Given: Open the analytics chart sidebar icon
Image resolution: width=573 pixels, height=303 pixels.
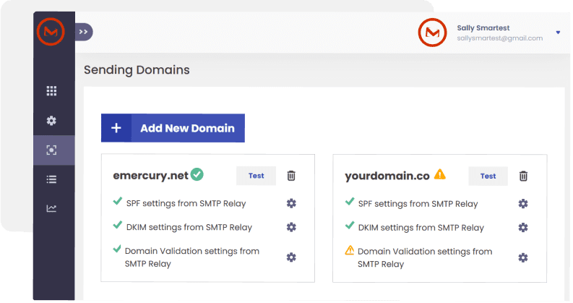Looking at the screenshot, I should 51,209.
